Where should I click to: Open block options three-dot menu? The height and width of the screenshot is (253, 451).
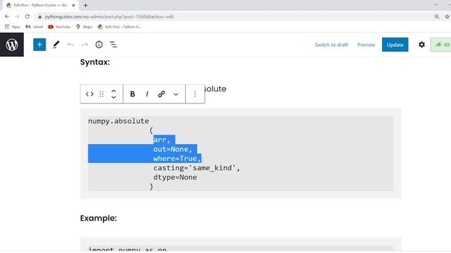pos(195,94)
